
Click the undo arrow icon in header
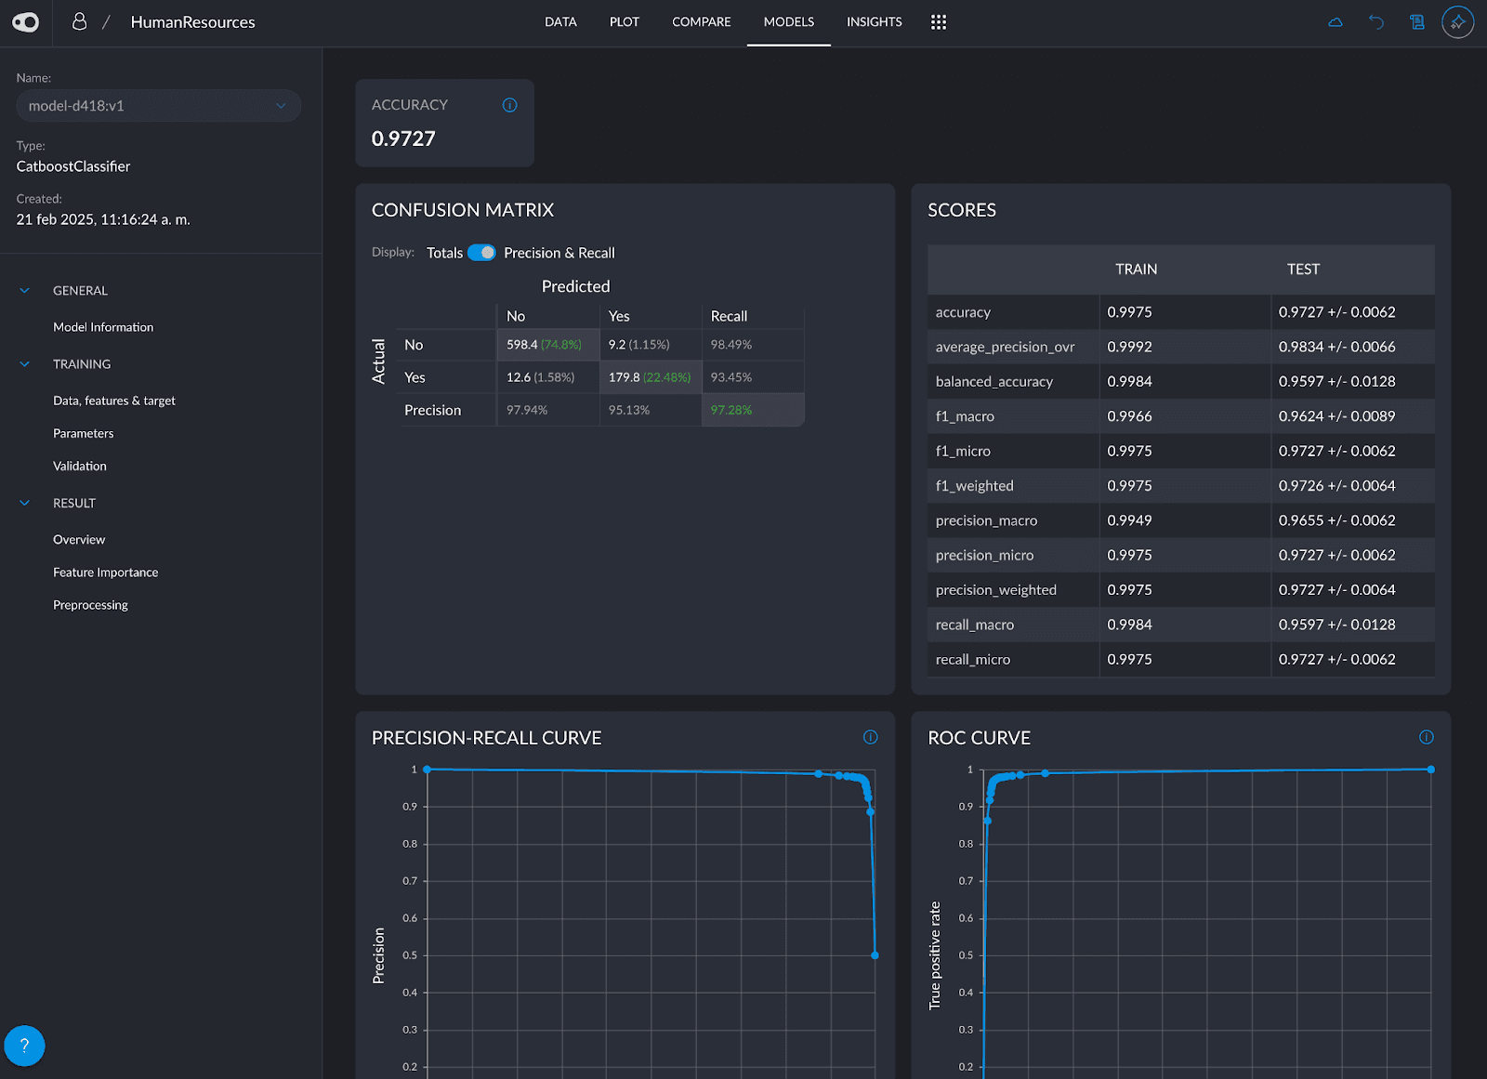pos(1376,22)
